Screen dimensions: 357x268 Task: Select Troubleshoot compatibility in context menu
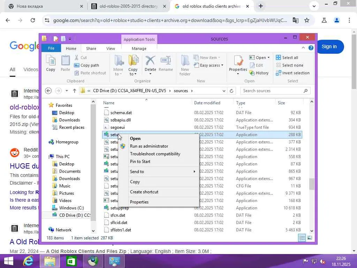(159, 154)
